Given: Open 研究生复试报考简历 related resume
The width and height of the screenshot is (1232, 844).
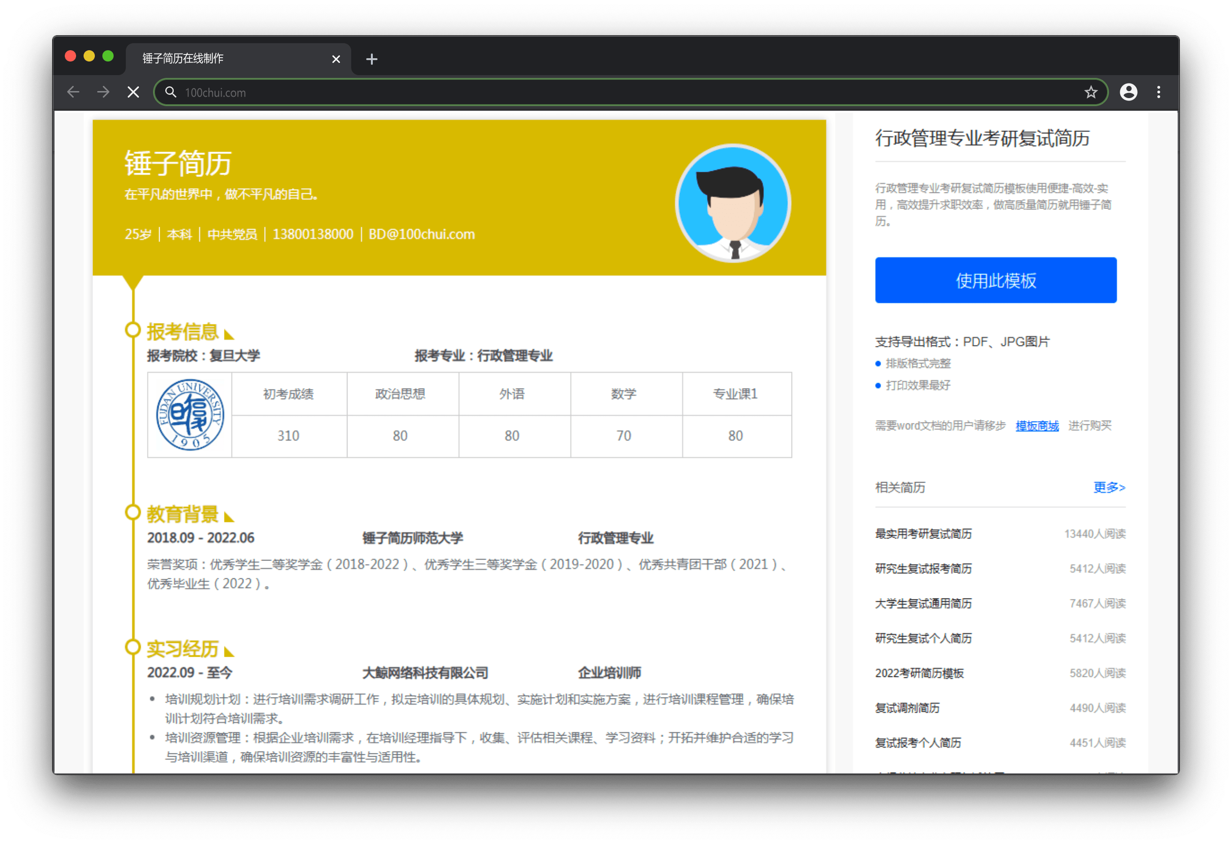Looking at the screenshot, I should tap(924, 568).
